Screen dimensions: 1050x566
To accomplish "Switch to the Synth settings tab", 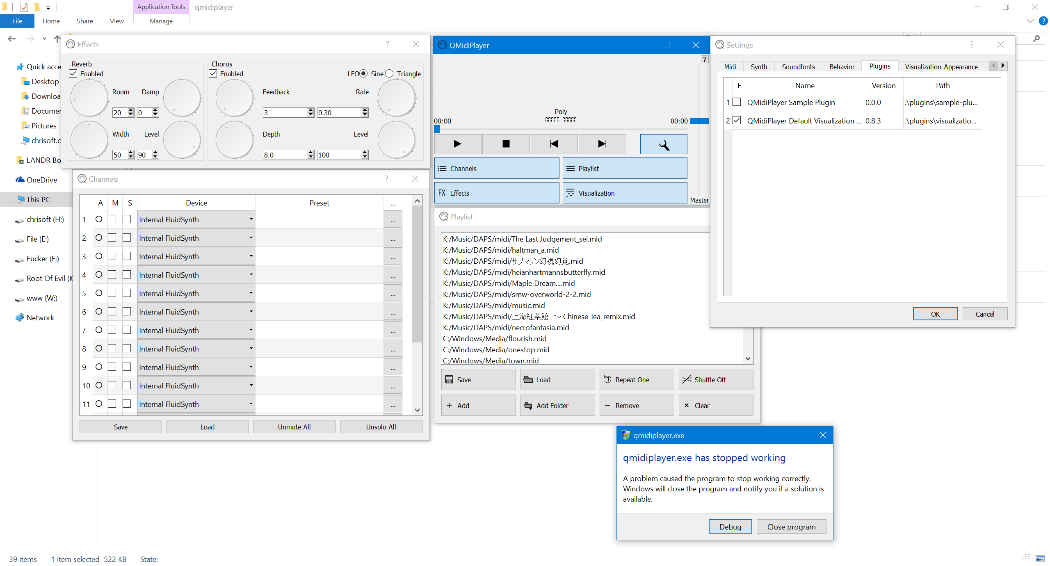I will click(x=758, y=67).
